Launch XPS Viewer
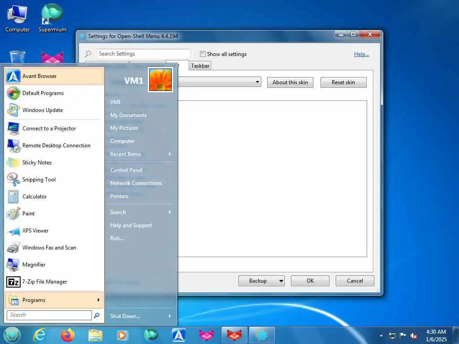This screenshot has height=344, width=459. 54,231
